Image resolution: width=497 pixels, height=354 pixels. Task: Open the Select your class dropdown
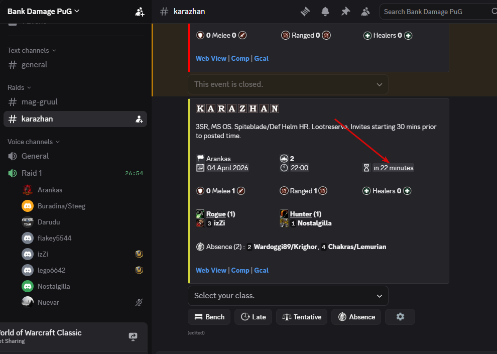(x=288, y=296)
